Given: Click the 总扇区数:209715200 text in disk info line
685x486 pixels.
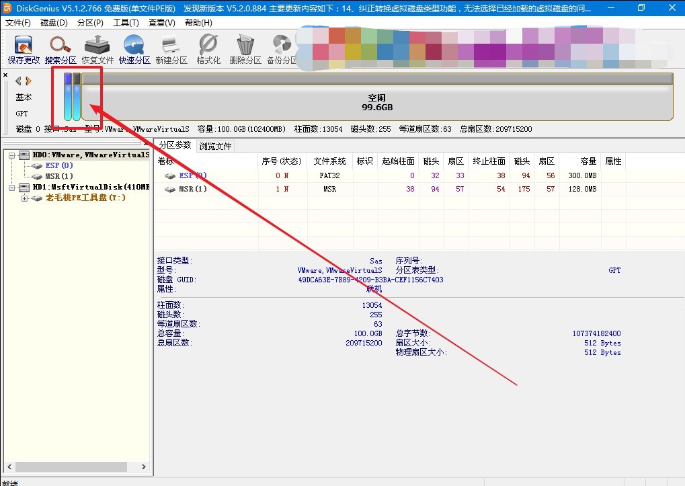Looking at the screenshot, I should (496, 129).
